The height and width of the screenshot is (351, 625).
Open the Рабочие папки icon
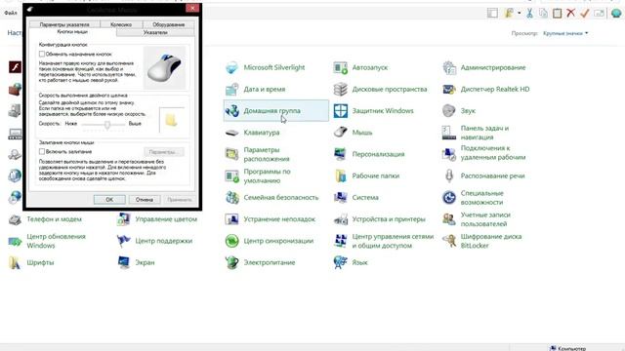pos(341,175)
